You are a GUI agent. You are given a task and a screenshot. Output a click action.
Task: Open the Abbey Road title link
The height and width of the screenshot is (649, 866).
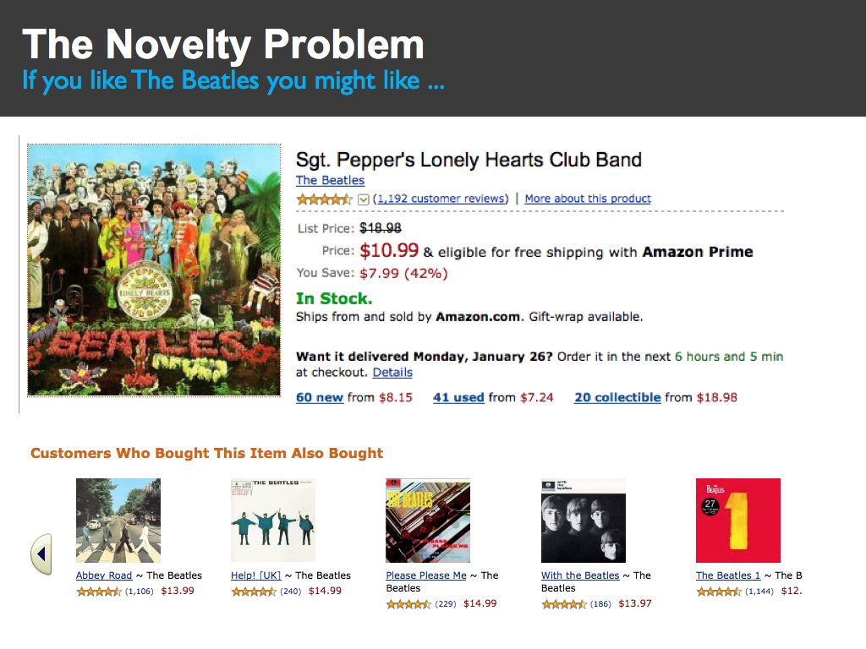coord(104,575)
